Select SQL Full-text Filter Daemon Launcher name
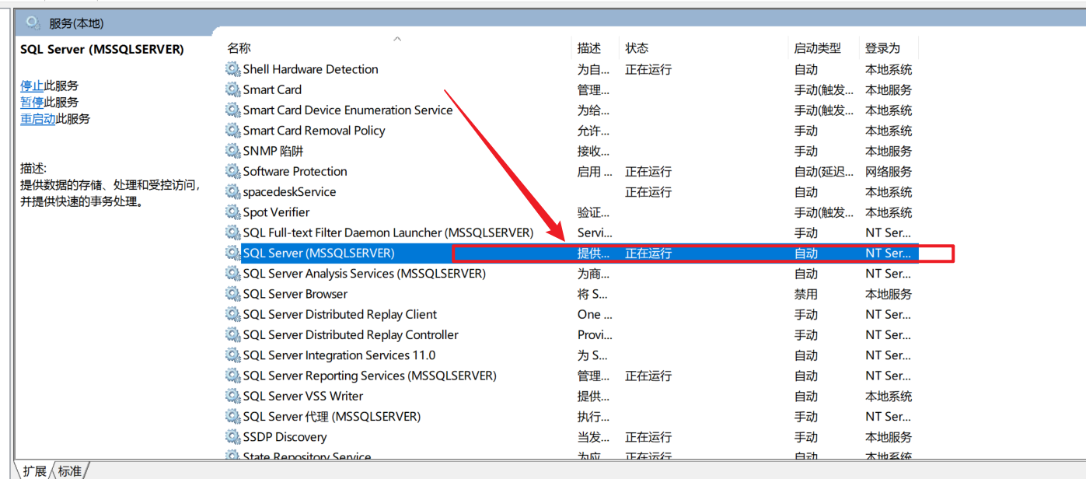The width and height of the screenshot is (1086, 479). [388, 233]
